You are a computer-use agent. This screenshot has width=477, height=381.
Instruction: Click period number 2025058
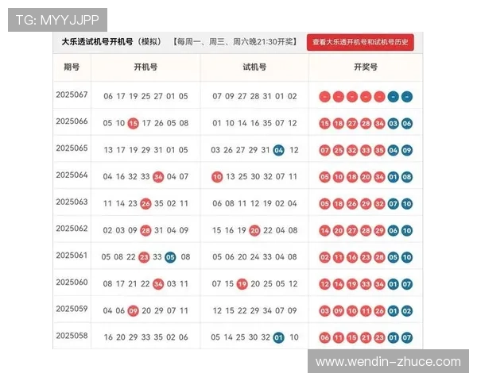[72, 336]
